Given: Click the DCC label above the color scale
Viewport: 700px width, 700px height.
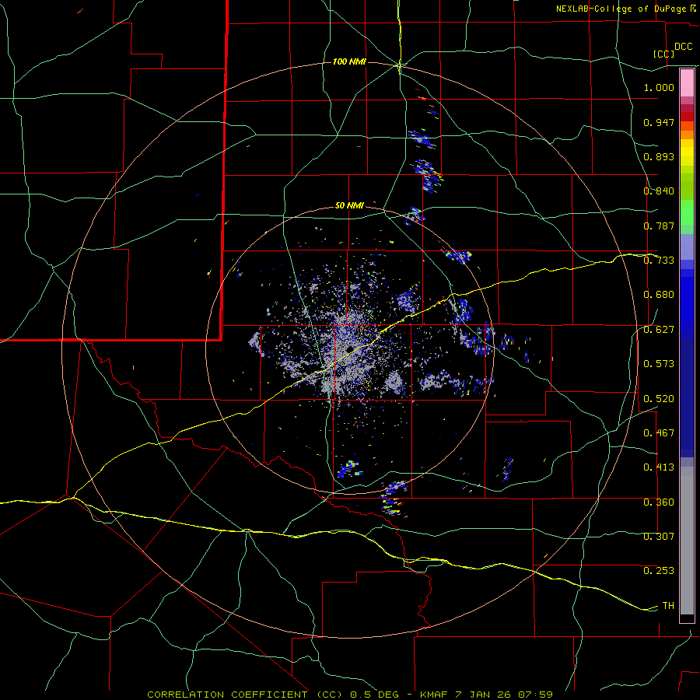Looking at the screenshot, I should pyautogui.click(x=683, y=47).
